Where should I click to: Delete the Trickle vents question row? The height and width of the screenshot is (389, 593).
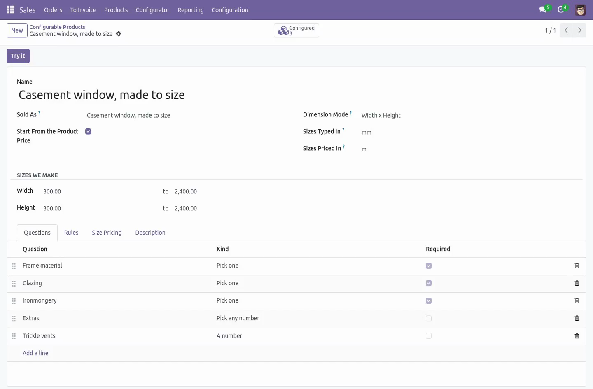pyautogui.click(x=577, y=336)
